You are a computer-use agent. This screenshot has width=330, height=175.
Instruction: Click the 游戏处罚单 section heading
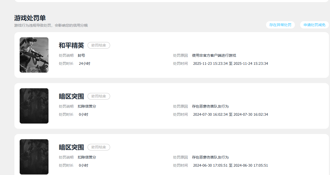click(30, 18)
